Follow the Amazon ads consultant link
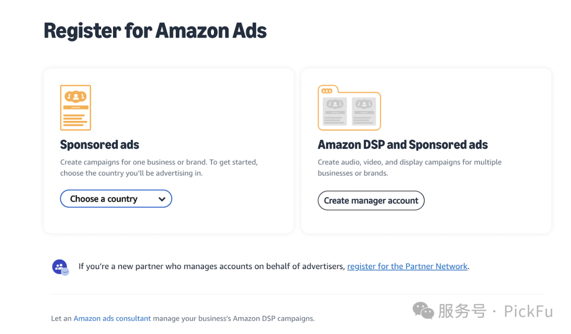The image size is (571, 334). [x=112, y=319]
